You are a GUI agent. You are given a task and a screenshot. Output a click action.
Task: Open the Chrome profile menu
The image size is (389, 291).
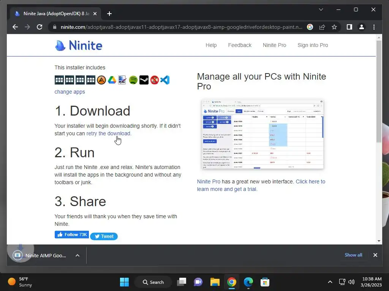click(362, 27)
